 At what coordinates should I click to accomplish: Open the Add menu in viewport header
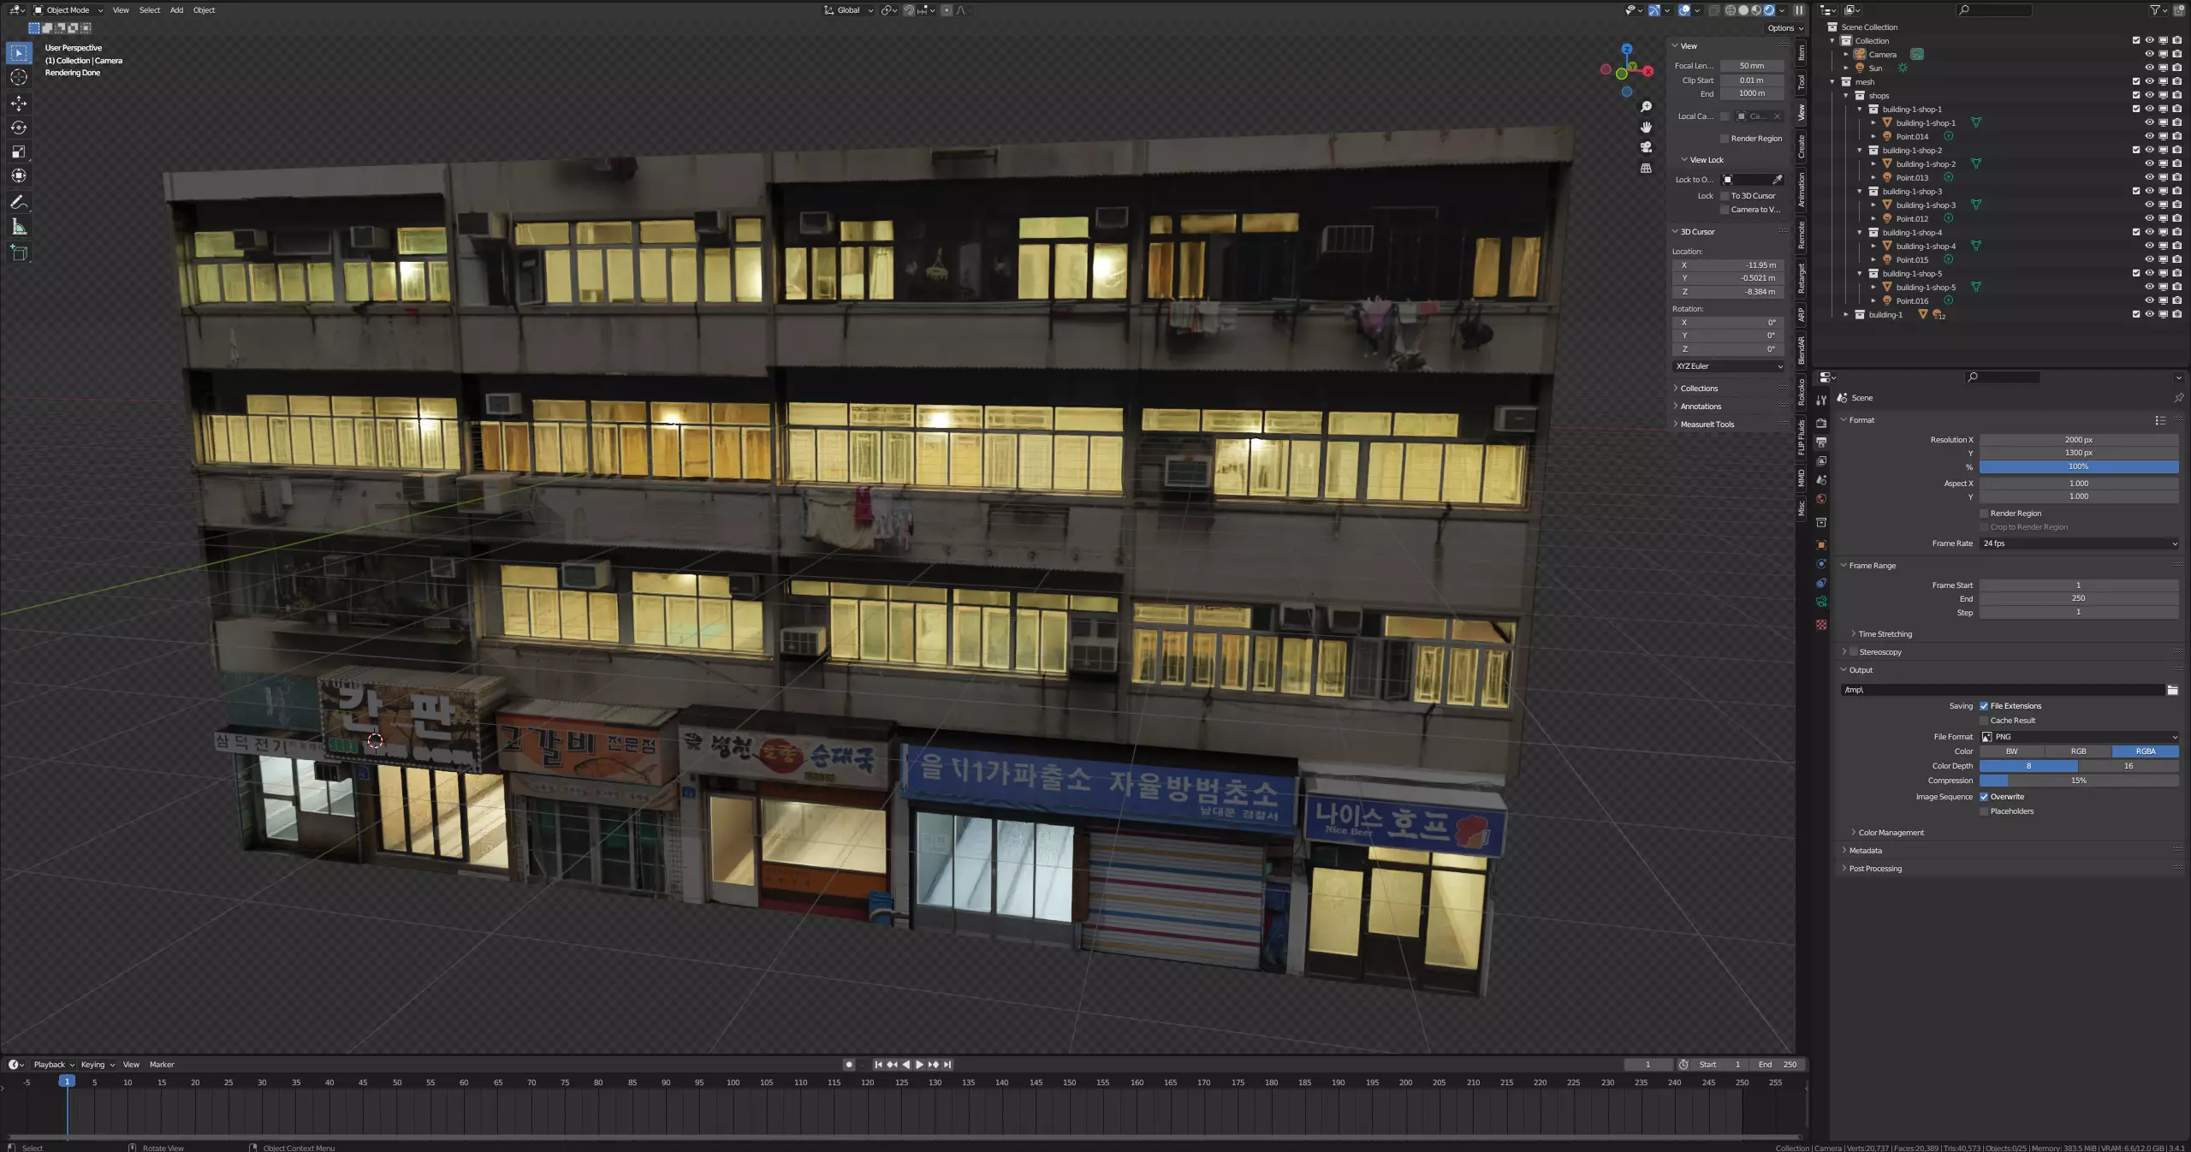(176, 10)
